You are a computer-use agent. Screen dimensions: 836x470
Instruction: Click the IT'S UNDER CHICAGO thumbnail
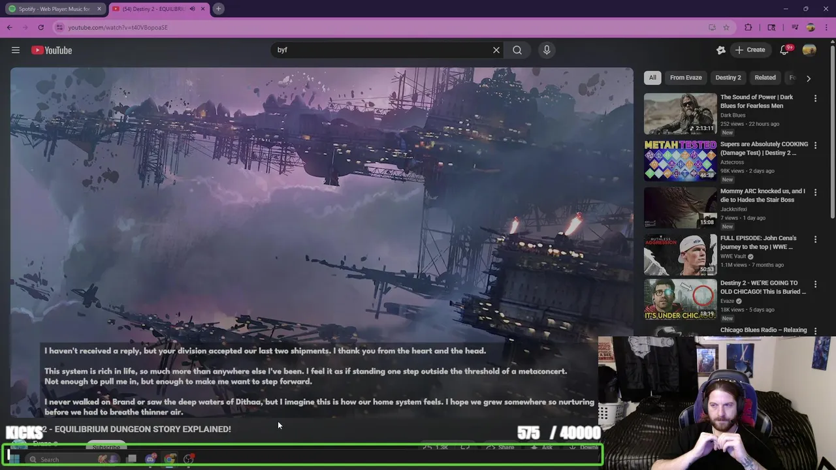pos(680,300)
